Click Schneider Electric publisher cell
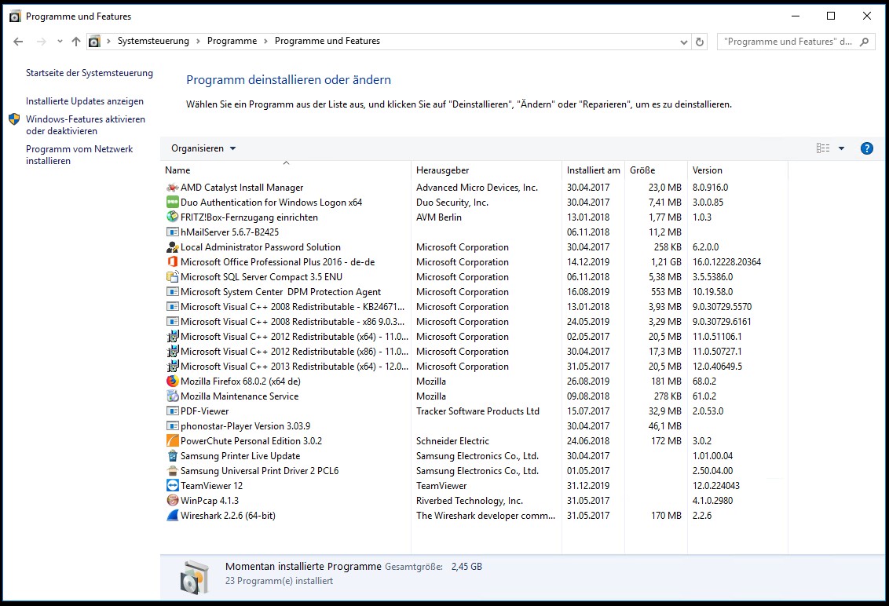 (x=452, y=441)
